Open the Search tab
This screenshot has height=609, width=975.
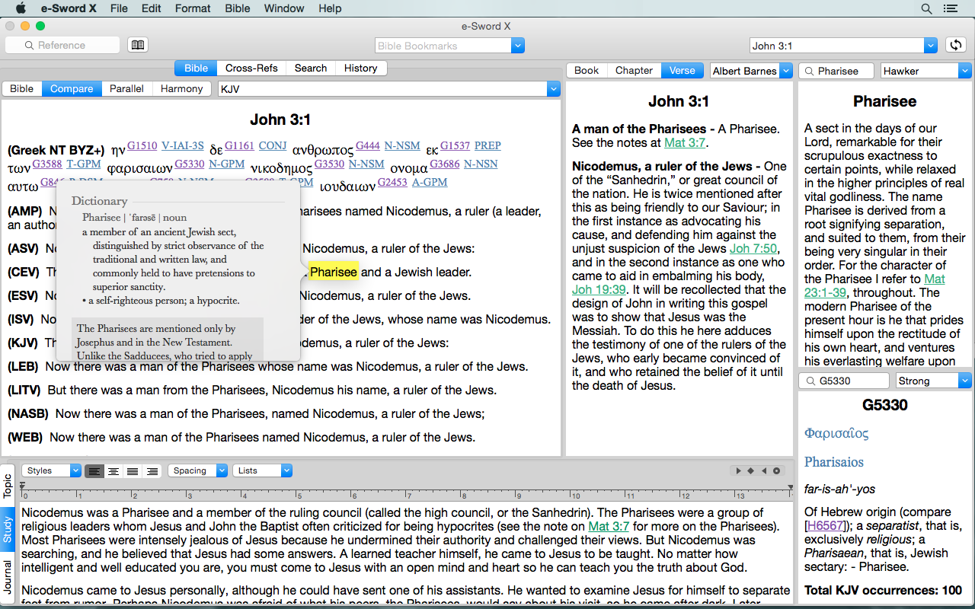311,68
